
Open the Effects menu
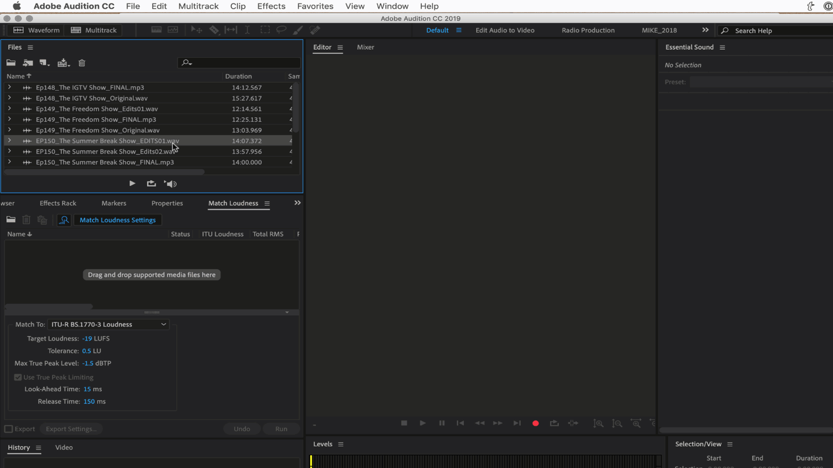[x=271, y=6]
